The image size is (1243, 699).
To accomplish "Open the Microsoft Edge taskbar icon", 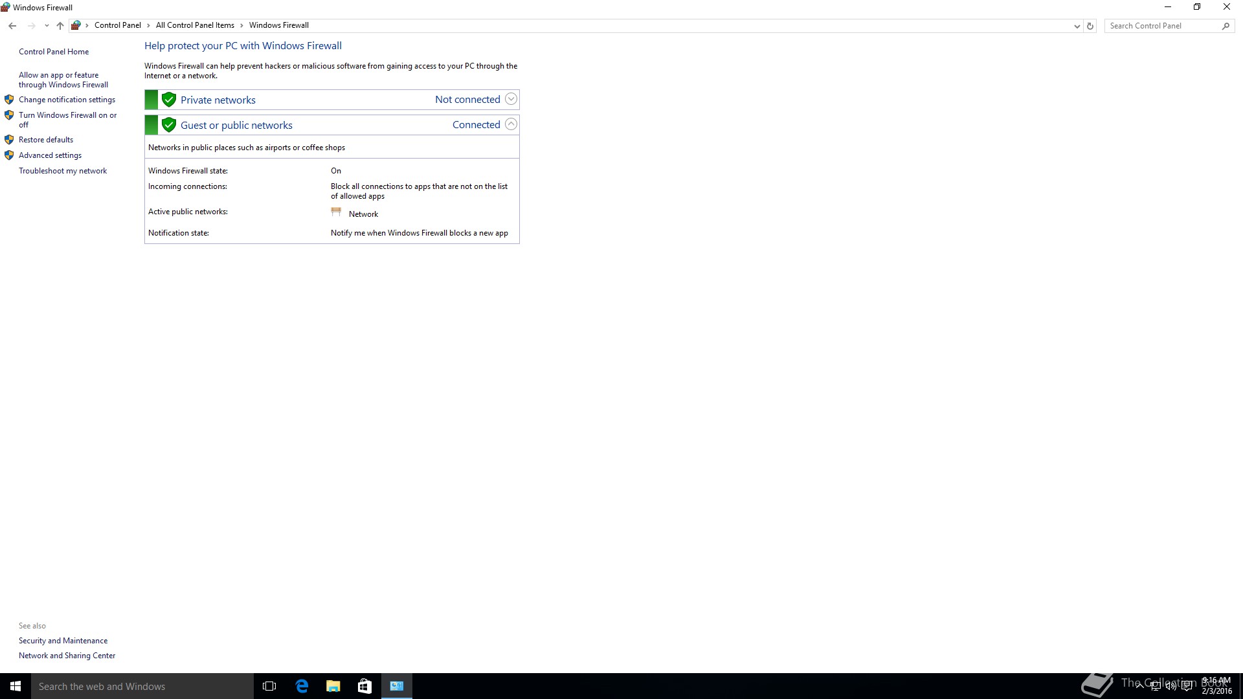I will (x=302, y=686).
